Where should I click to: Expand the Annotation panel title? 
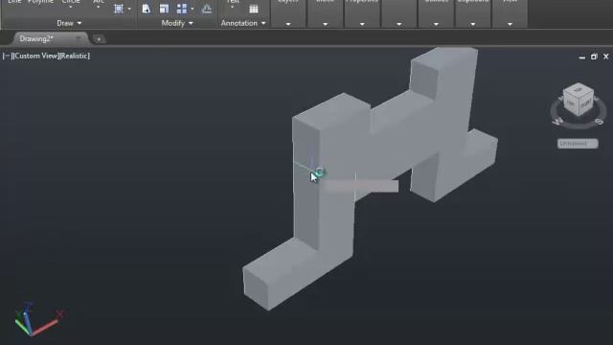point(243,23)
